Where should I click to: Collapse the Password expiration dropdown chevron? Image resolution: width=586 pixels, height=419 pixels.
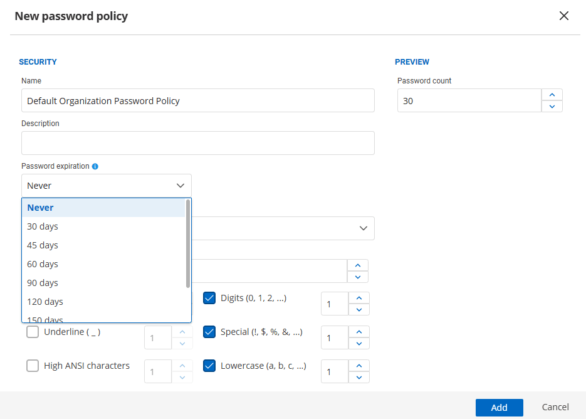(x=181, y=185)
